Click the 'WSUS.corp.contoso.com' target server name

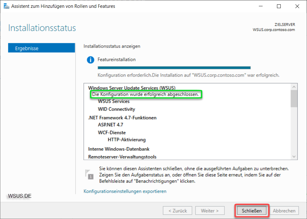click(x=274, y=30)
